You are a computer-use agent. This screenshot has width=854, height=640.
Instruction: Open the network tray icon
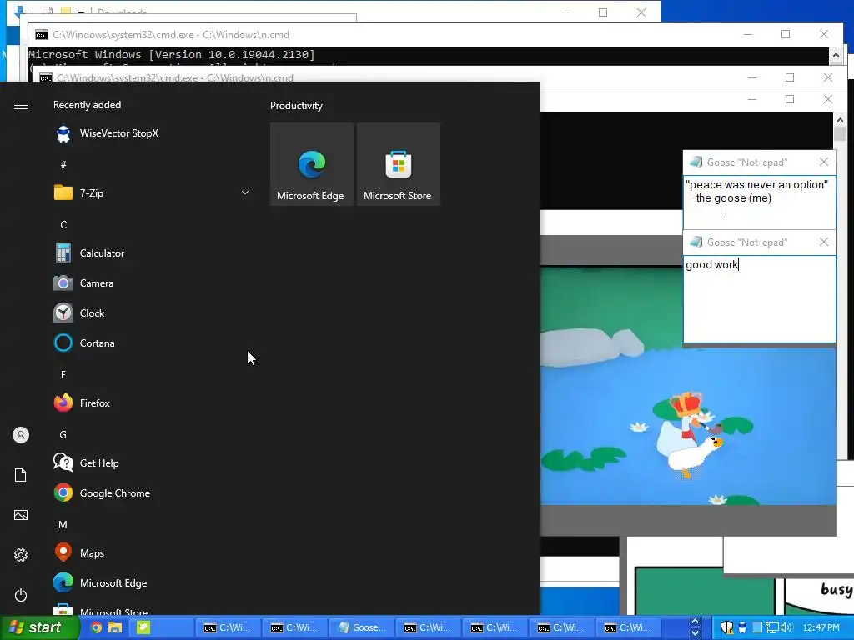[x=772, y=628]
